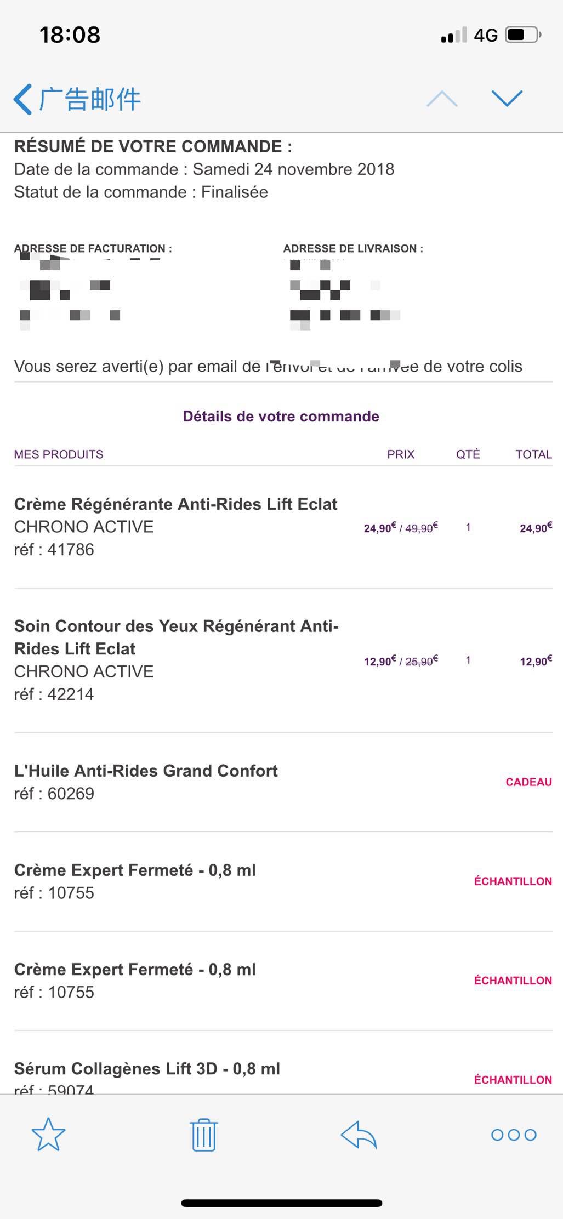Open more options three-dot menu
Image resolution: width=563 pixels, height=1219 pixels.
(514, 1135)
